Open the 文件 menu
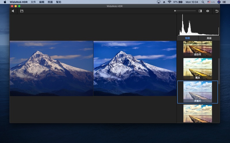 [33, 2]
